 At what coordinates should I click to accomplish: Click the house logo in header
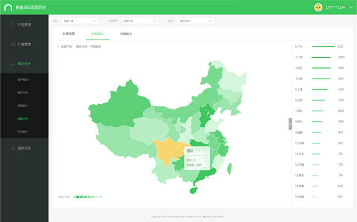tap(8, 7)
